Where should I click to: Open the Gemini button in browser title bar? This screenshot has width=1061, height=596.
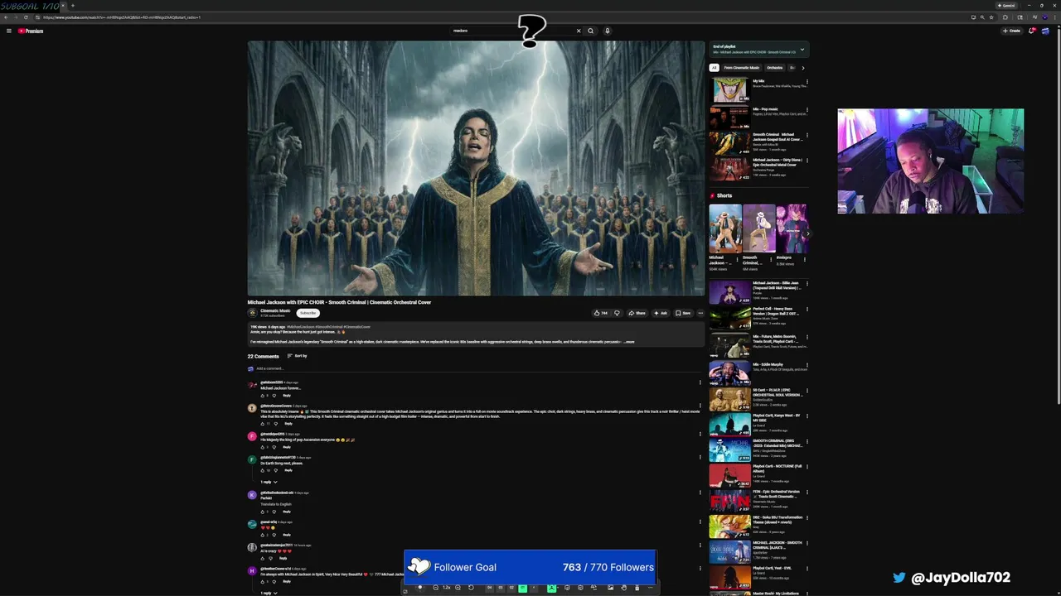(1007, 5)
